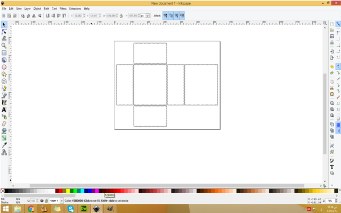This screenshot has height=213, width=341.
Task: Click the no-color X palette swatch
Action: 3,191
